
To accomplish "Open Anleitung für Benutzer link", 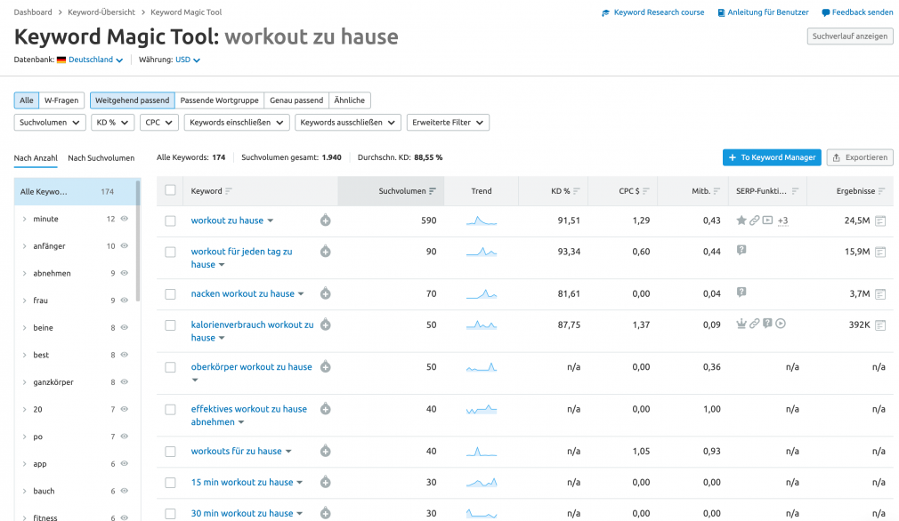I will point(763,12).
